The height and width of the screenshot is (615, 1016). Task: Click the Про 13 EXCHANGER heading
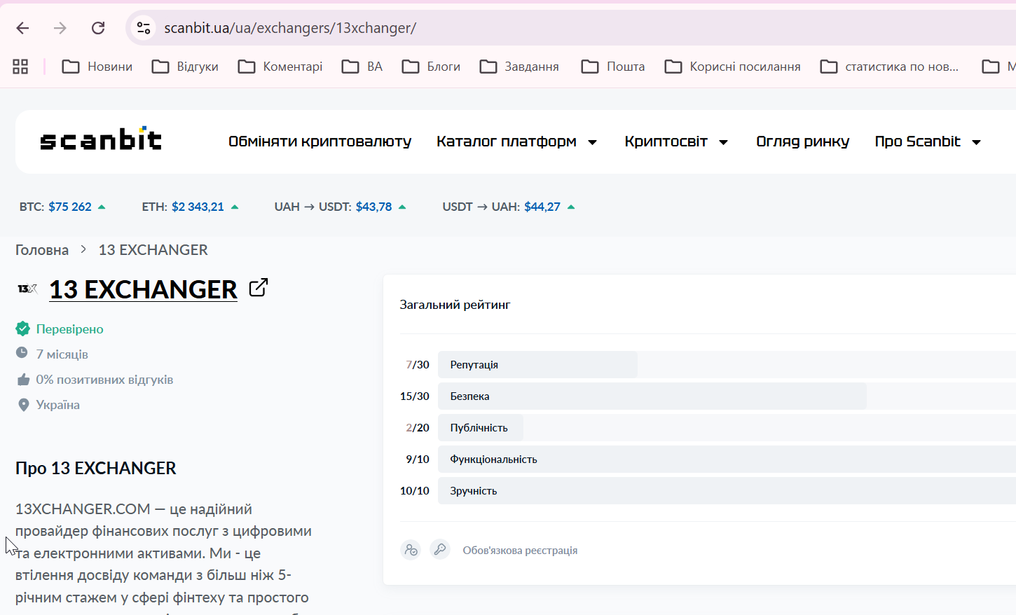pos(96,468)
